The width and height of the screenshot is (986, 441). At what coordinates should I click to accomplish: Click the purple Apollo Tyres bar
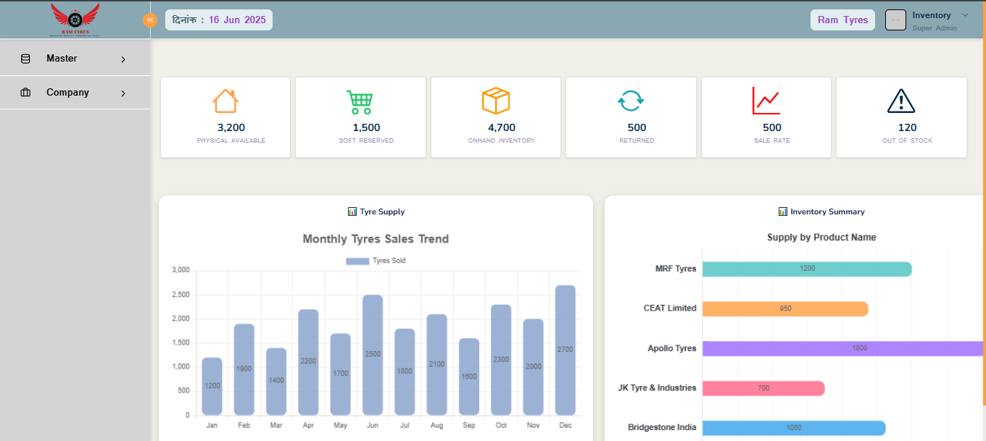[x=841, y=348]
